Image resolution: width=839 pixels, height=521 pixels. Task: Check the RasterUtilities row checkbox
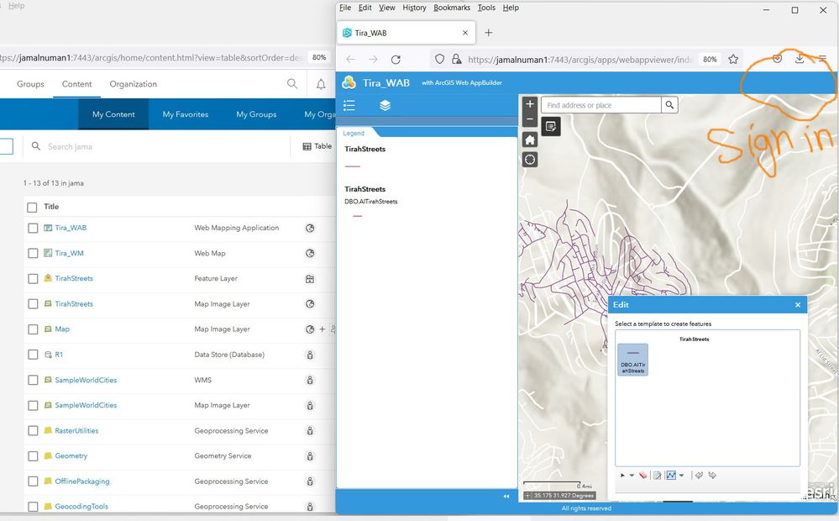[33, 430]
